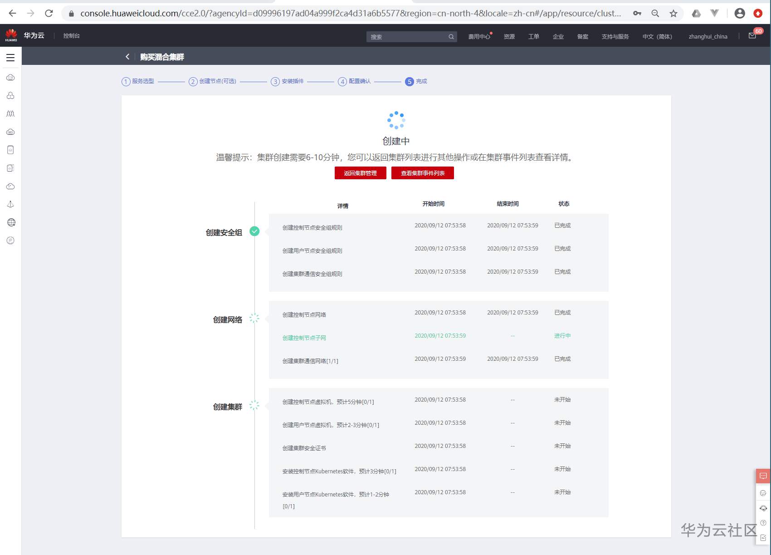Open the 中文 (简体) language dropdown
This screenshot has width=771, height=555.
tap(657, 37)
